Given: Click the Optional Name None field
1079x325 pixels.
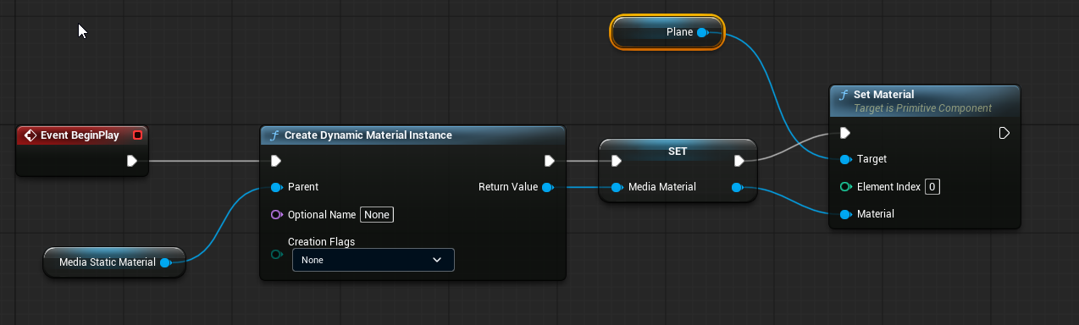Looking at the screenshot, I should [377, 215].
